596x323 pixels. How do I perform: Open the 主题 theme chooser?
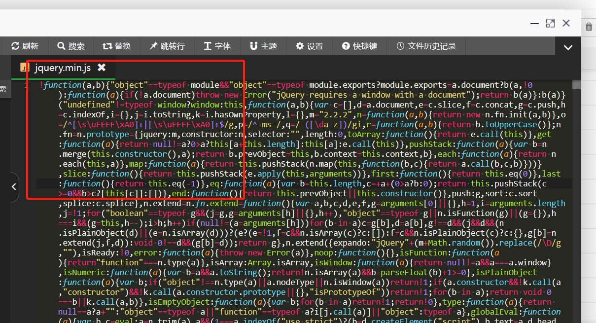coord(263,46)
